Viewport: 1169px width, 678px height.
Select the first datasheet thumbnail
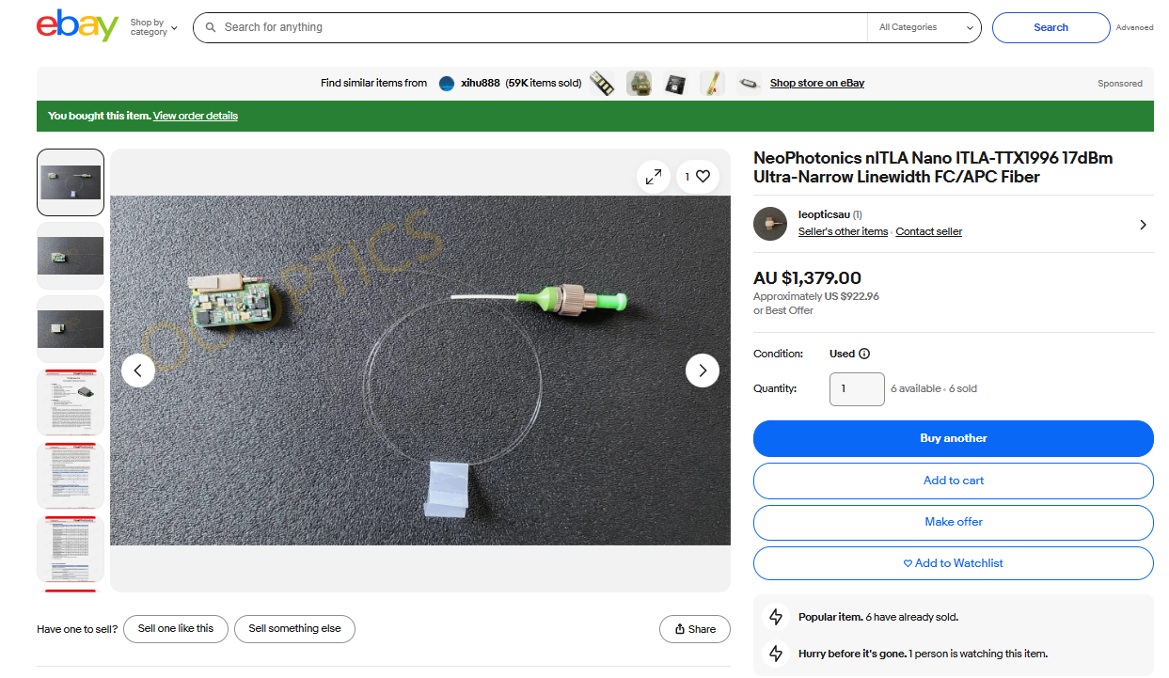pyautogui.click(x=71, y=402)
